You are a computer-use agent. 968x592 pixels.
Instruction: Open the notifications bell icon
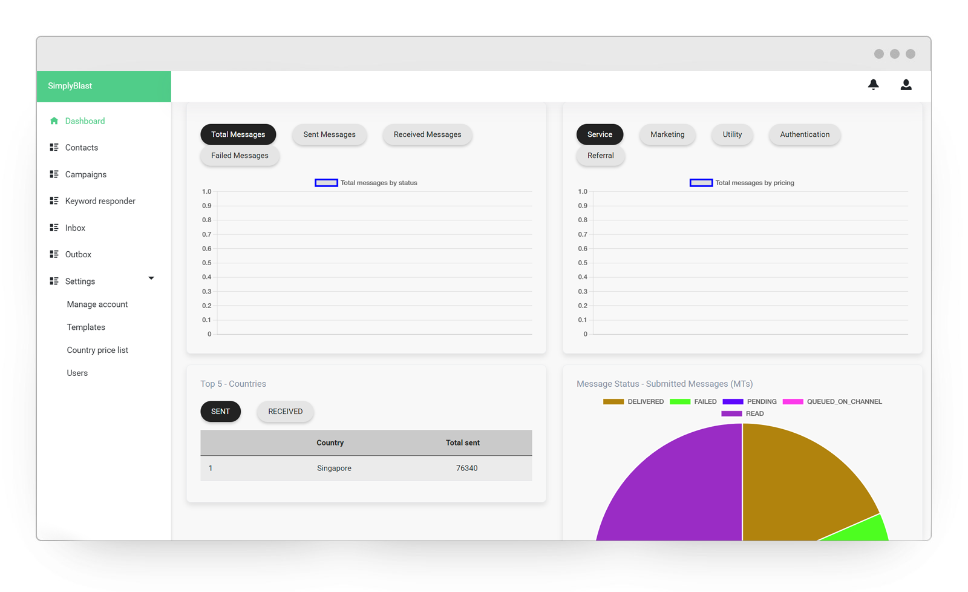point(873,85)
